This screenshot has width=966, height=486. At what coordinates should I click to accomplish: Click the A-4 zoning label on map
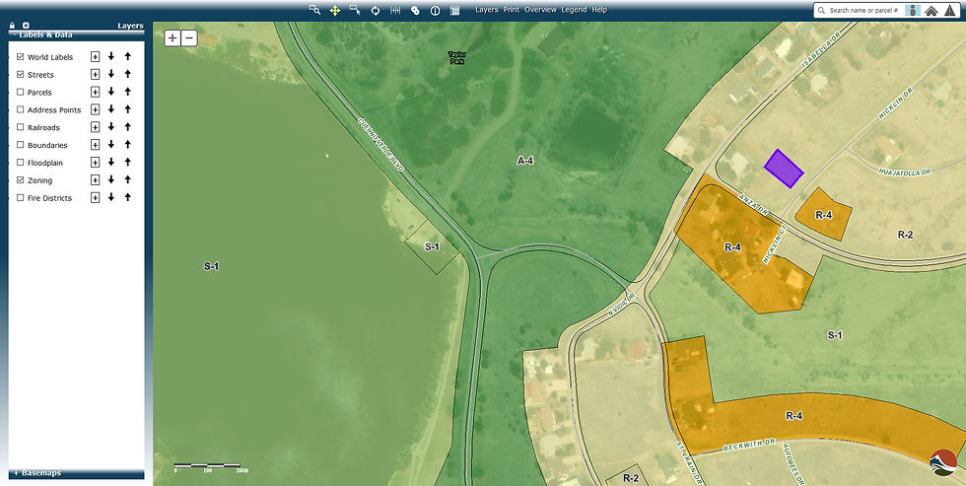[x=524, y=161]
